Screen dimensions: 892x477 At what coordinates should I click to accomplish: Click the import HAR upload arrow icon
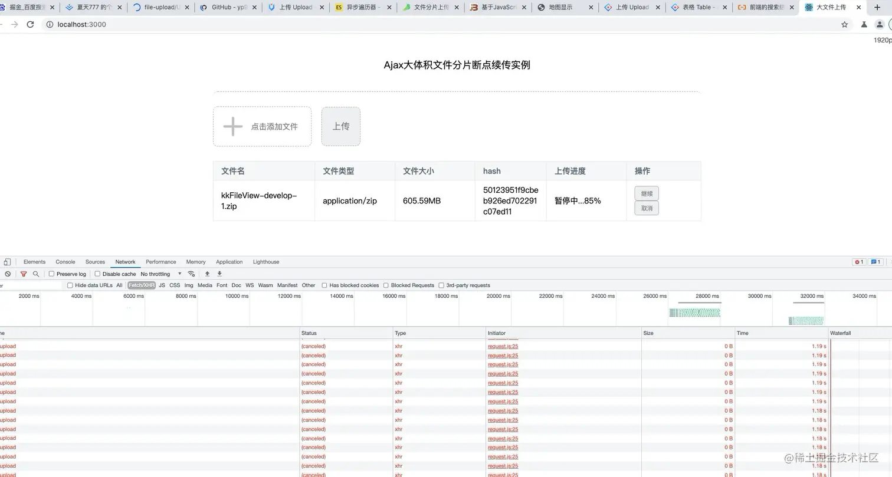(208, 274)
